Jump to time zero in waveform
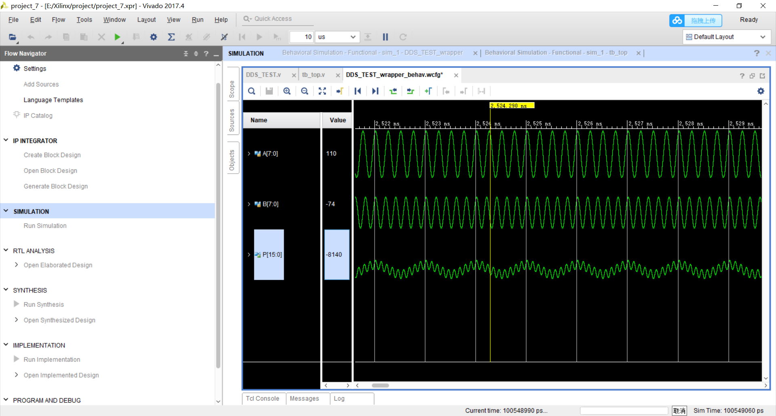The image size is (776, 416). pyautogui.click(x=358, y=91)
